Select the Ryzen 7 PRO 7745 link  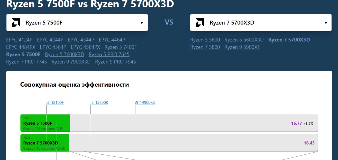point(27,62)
